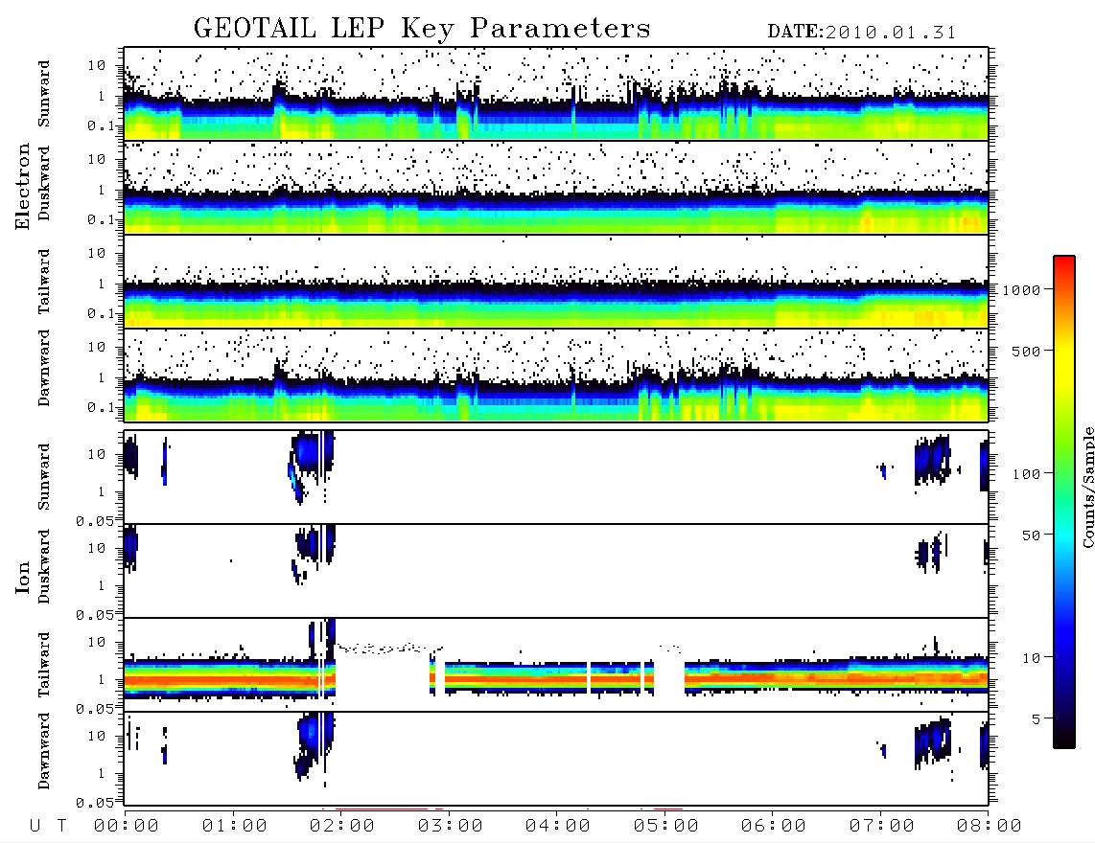Click the Counts/Sample color bar title
This screenshot has height=843, width=1095.
[x=1088, y=487]
